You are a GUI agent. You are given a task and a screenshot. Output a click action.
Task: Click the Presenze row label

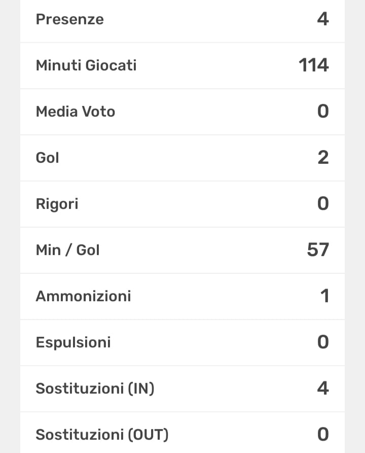(69, 19)
